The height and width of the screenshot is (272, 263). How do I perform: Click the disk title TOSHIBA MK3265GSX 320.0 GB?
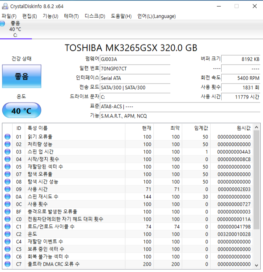(x=131, y=48)
